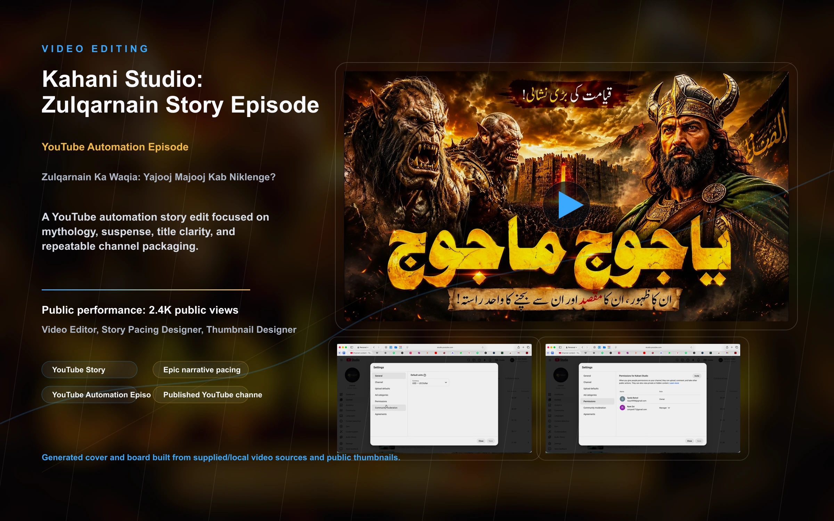
Task: Open Upload defaults in the Permissions screenshot
Action: 597,389
